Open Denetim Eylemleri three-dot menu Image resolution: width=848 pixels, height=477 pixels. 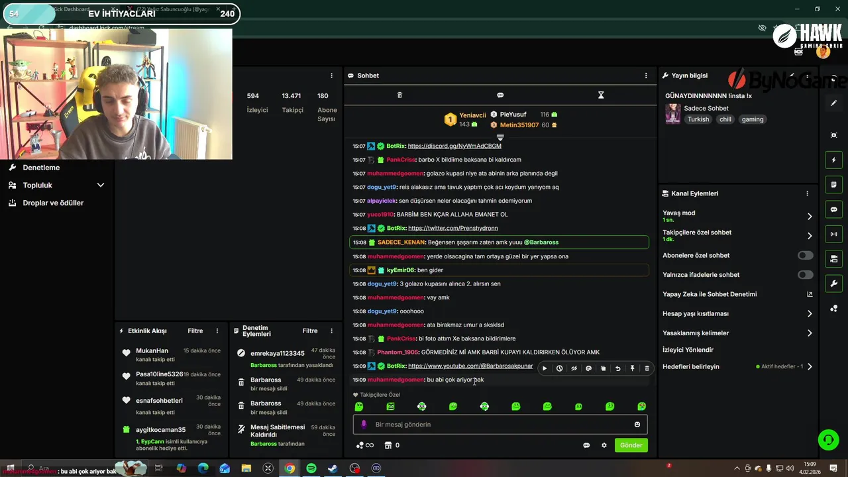pos(331,331)
